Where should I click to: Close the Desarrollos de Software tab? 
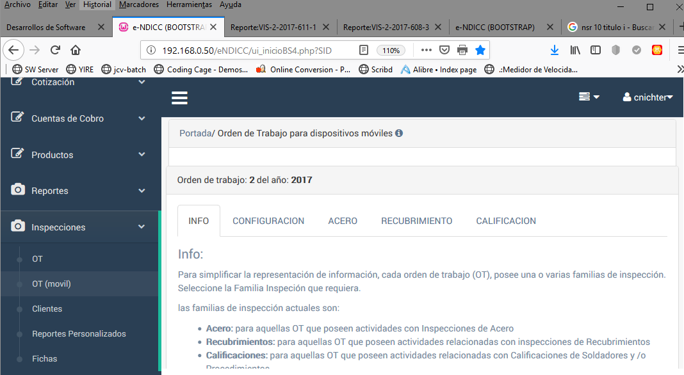pos(101,28)
